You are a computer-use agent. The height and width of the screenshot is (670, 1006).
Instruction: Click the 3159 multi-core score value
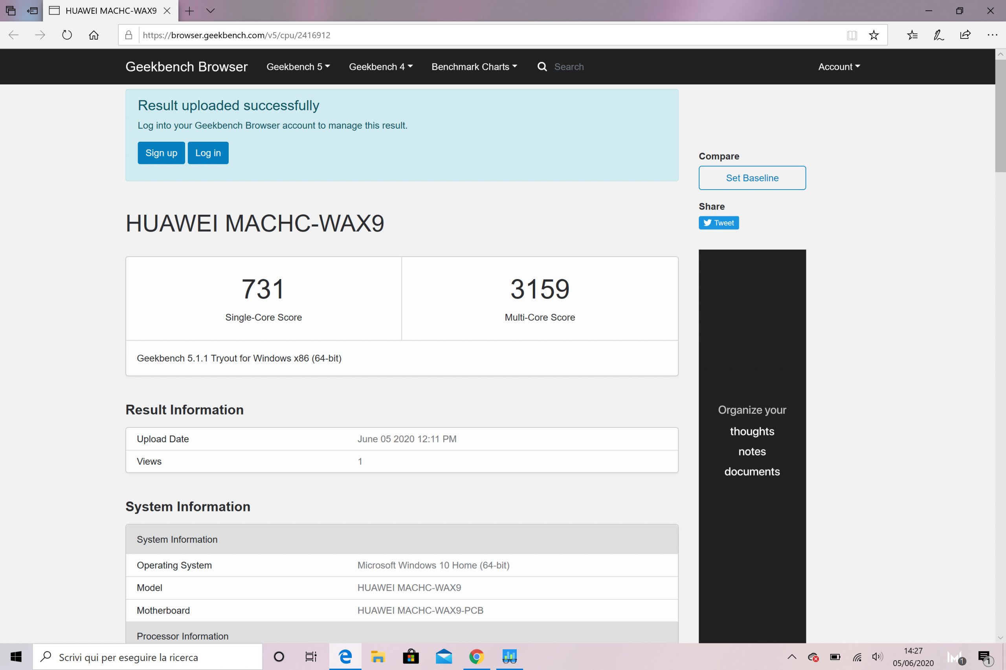(x=540, y=289)
